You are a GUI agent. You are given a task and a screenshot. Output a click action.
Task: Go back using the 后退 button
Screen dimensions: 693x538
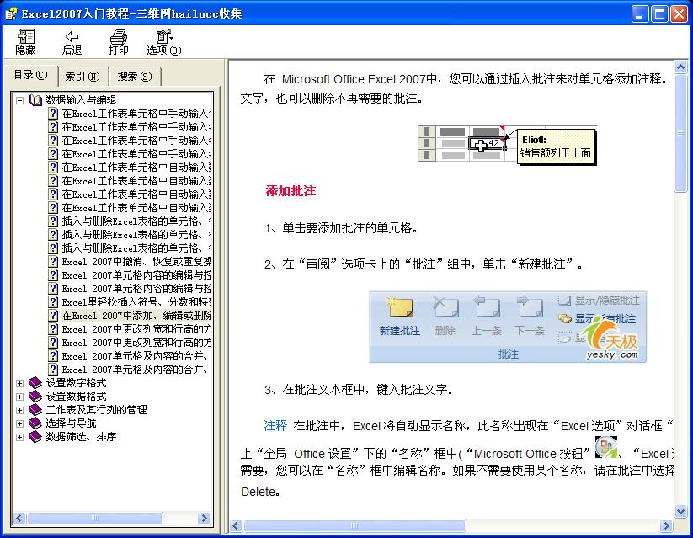coord(72,42)
